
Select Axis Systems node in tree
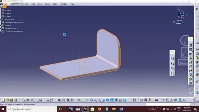8,19
